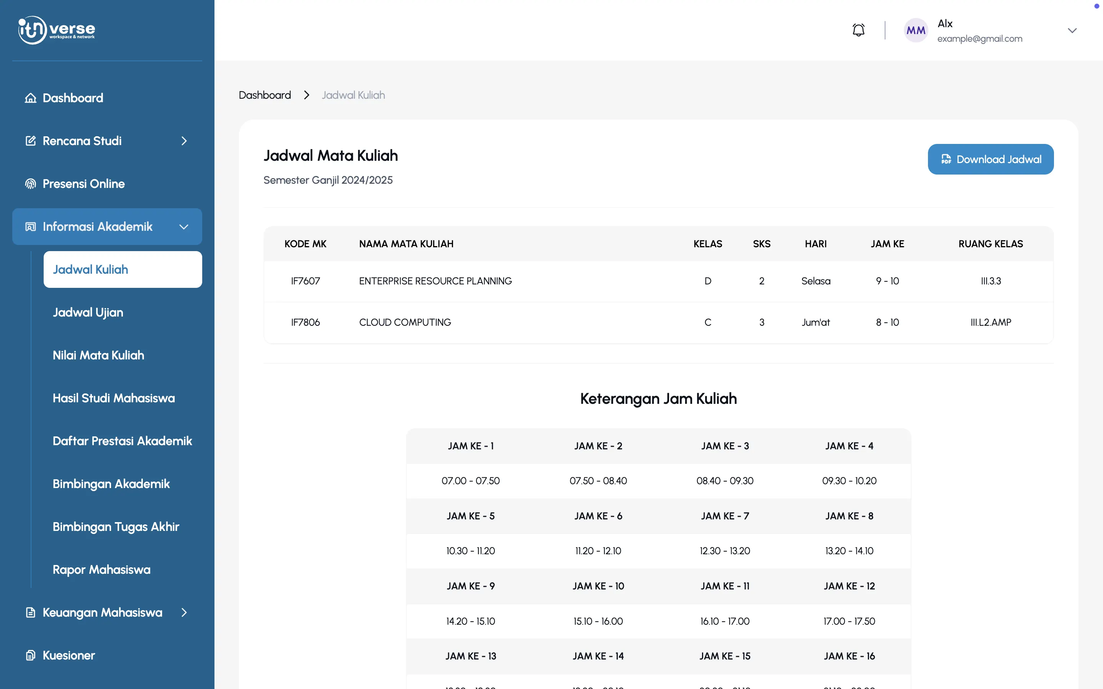Viewport: 1103px width, 689px height.
Task: Click the 8 - 10 jam ke cell
Action: click(887, 322)
